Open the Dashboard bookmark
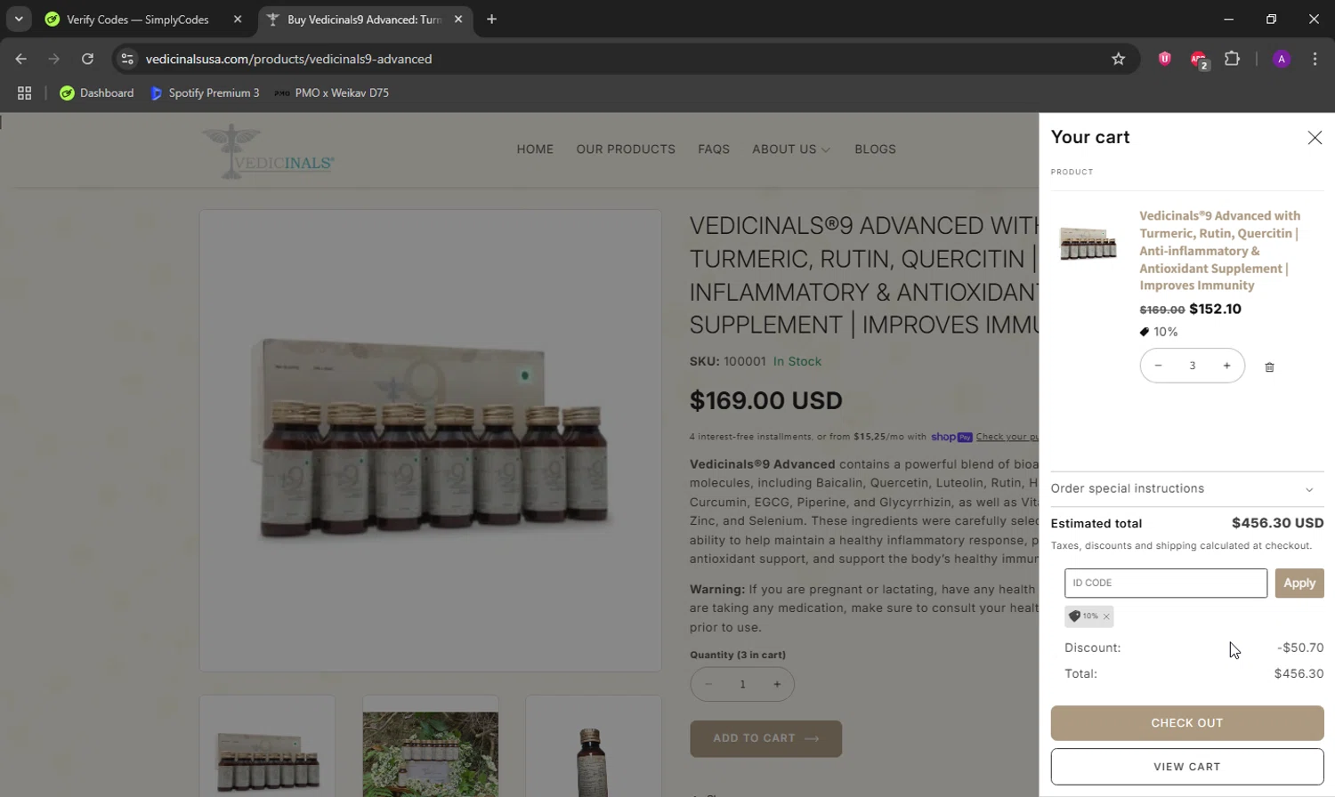 pyautogui.click(x=96, y=93)
